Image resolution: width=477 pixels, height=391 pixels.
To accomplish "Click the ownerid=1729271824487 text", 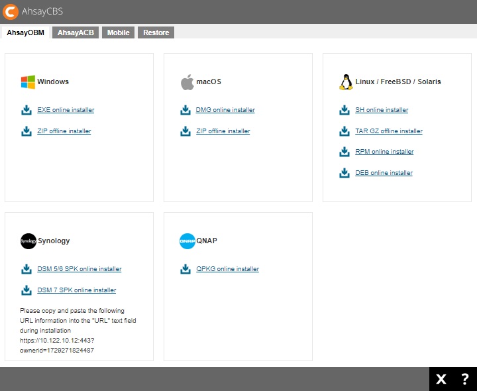I will pyautogui.click(x=57, y=351).
